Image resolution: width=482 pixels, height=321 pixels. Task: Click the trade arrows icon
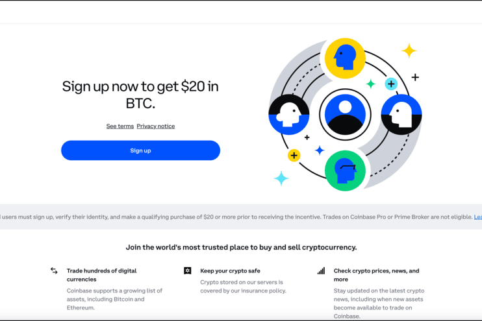click(54, 271)
